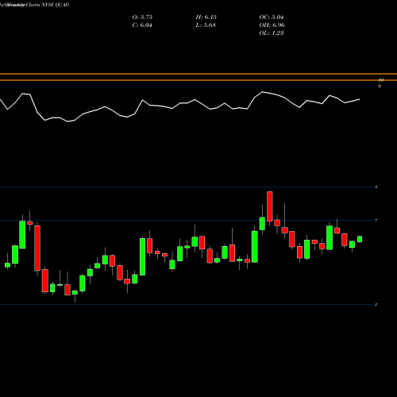The image size is (397, 397).
Task: Select the low value L: 5.68
Action: (206, 25)
